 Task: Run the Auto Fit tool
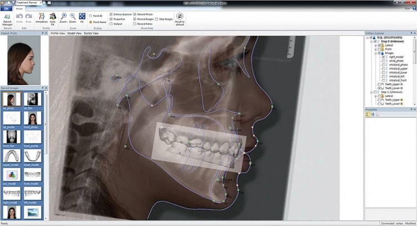tap(53, 19)
